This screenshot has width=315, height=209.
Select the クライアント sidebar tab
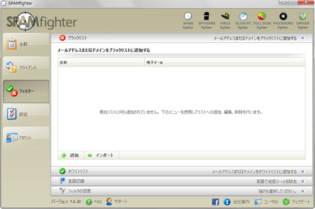click(26, 68)
